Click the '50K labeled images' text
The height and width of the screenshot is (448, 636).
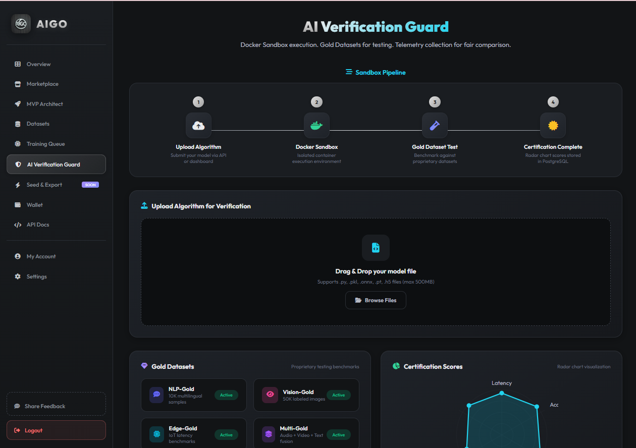coord(304,399)
